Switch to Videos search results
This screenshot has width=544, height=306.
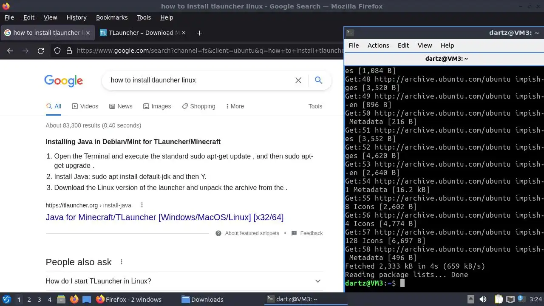coord(85,106)
